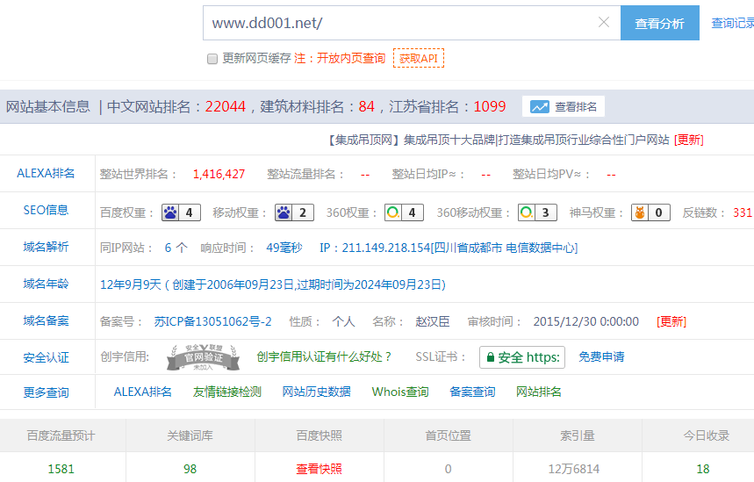Open the 友情链接检测 link
This screenshot has width=754, height=482.
click(x=227, y=392)
